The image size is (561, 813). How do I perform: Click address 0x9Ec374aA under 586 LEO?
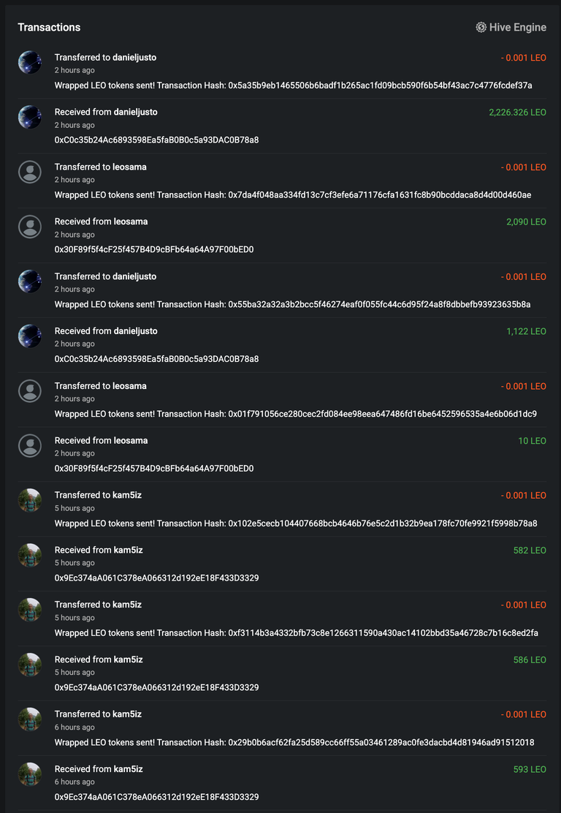[156, 687]
